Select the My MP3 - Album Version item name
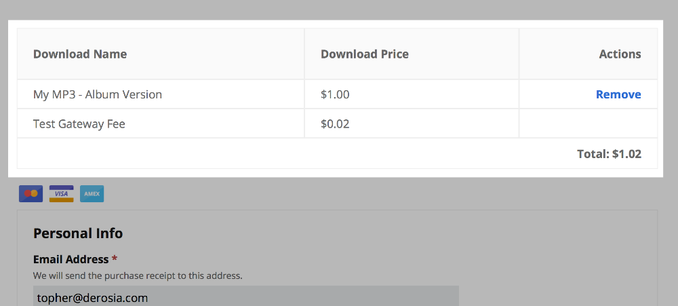 click(x=98, y=94)
